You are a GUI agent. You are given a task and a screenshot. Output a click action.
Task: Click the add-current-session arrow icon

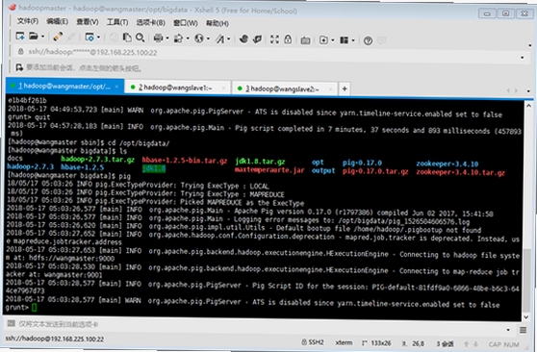[19, 67]
